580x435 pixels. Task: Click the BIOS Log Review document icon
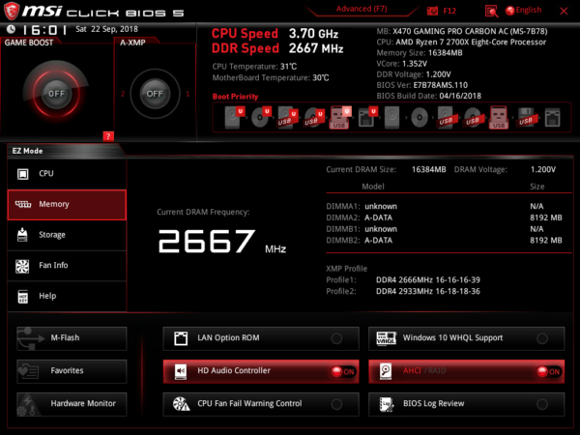tap(386, 404)
